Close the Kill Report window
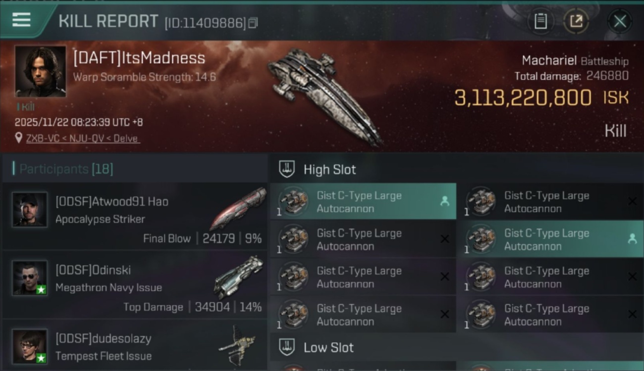Viewport: 644px width, 371px height. click(x=620, y=21)
